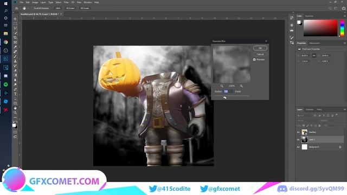Screen dimensions: 347x195
Task: Adjust the Gaussian Blur radius slider
Action: coord(224,97)
